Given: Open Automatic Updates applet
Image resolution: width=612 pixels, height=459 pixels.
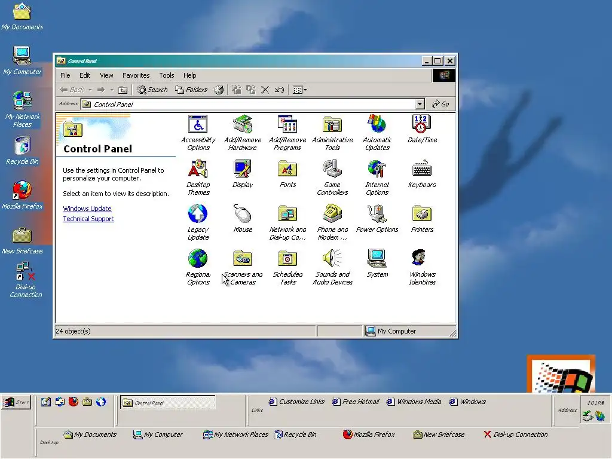Looking at the screenshot, I should click(x=377, y=133).
